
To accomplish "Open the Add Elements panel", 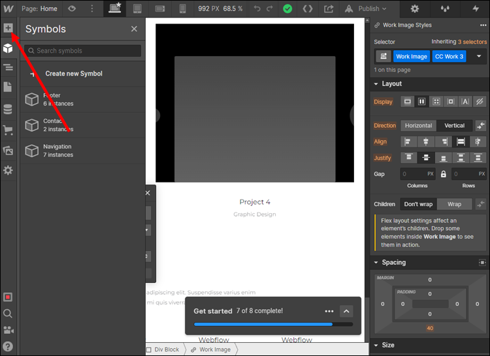I will (x=8, y=28).
